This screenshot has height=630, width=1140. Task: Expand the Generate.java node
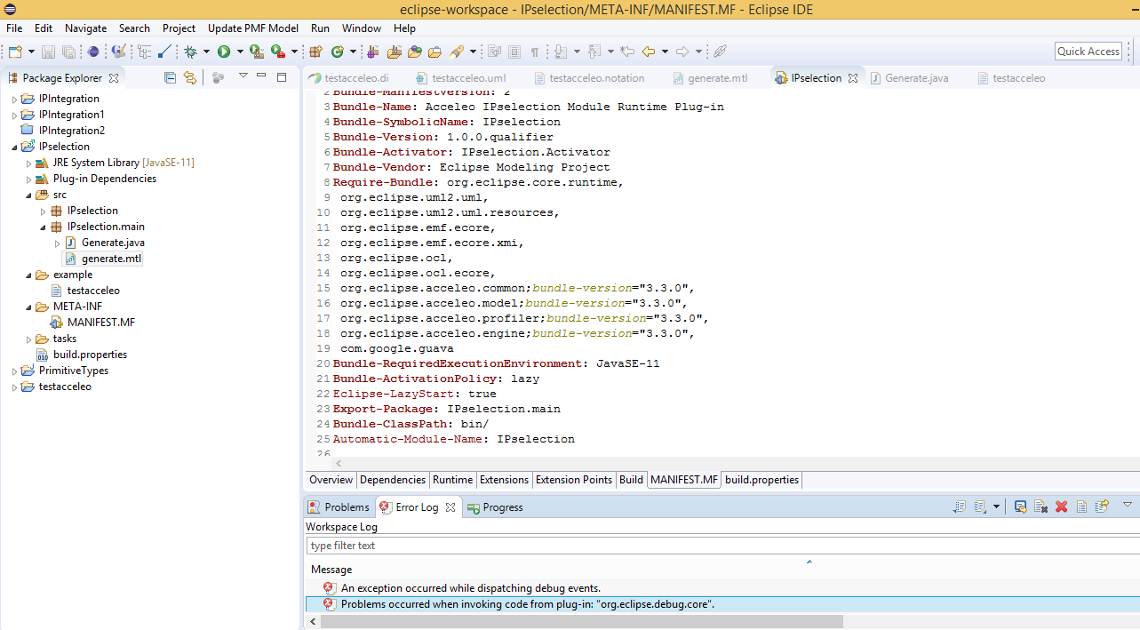(x=57, y=243)
